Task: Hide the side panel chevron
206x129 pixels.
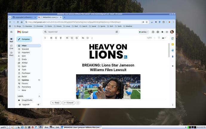Action: coord(173,105)
